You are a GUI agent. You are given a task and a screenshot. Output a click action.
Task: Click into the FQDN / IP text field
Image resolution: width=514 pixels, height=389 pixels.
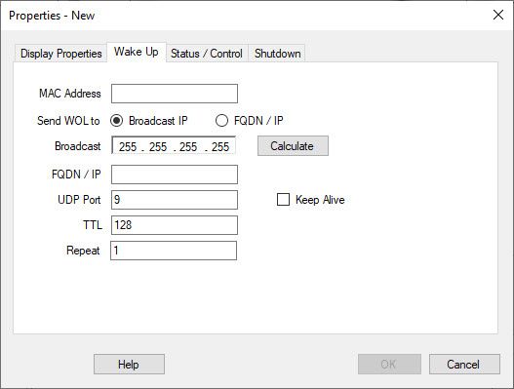(175, 175)
